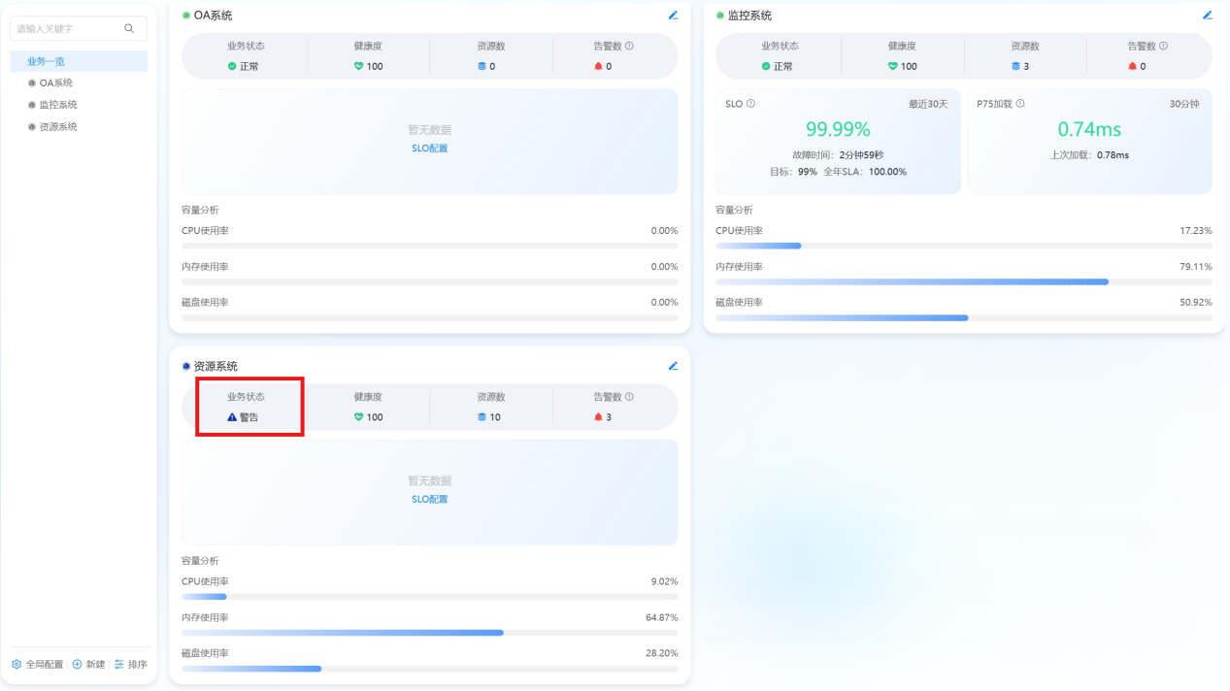Image resolution: width=1230 pixels, height=691 pixels.
Task: Click the 全局配置 gear button
Action: click(37, 665)
